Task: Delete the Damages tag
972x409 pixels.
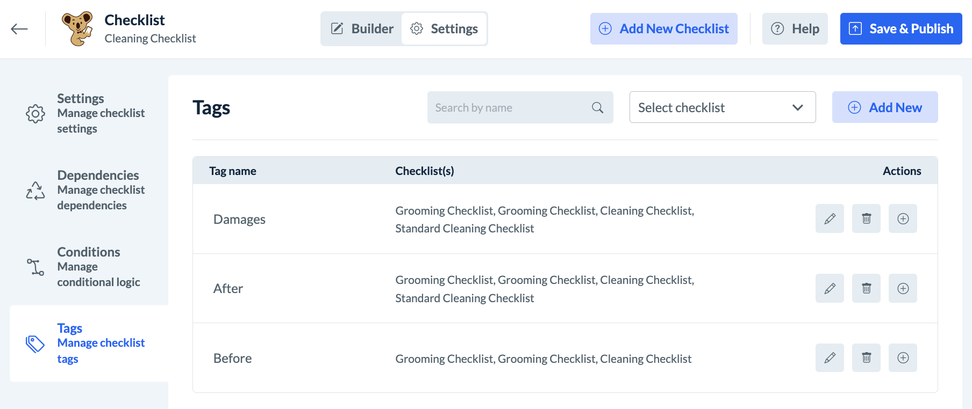Action: 866,218
